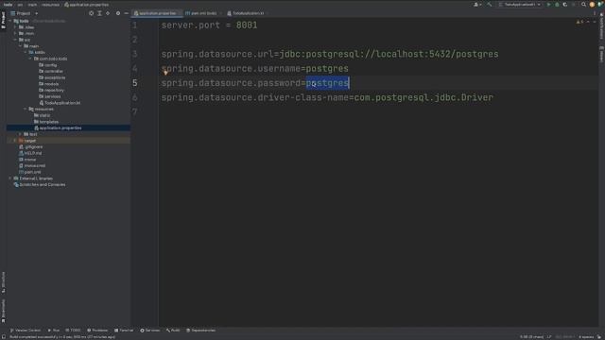Collapse the resources folder
The image size is (605, 340).
(x=26, y=110)
